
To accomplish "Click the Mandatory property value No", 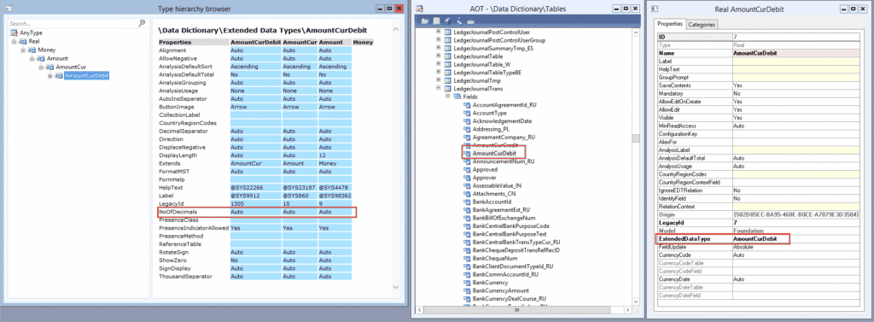I will [x=796, y=94].
